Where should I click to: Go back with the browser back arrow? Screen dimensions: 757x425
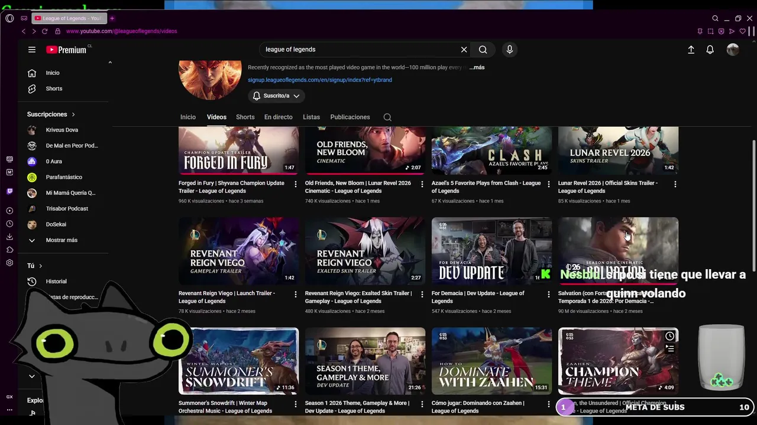coord(24,31)
